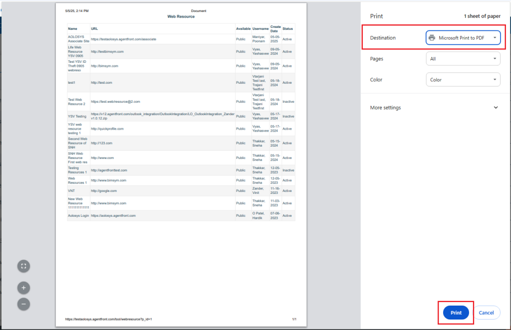The image size is (511, 330).
Task: Click the Status column header in preview
Action: coord(288,28)
